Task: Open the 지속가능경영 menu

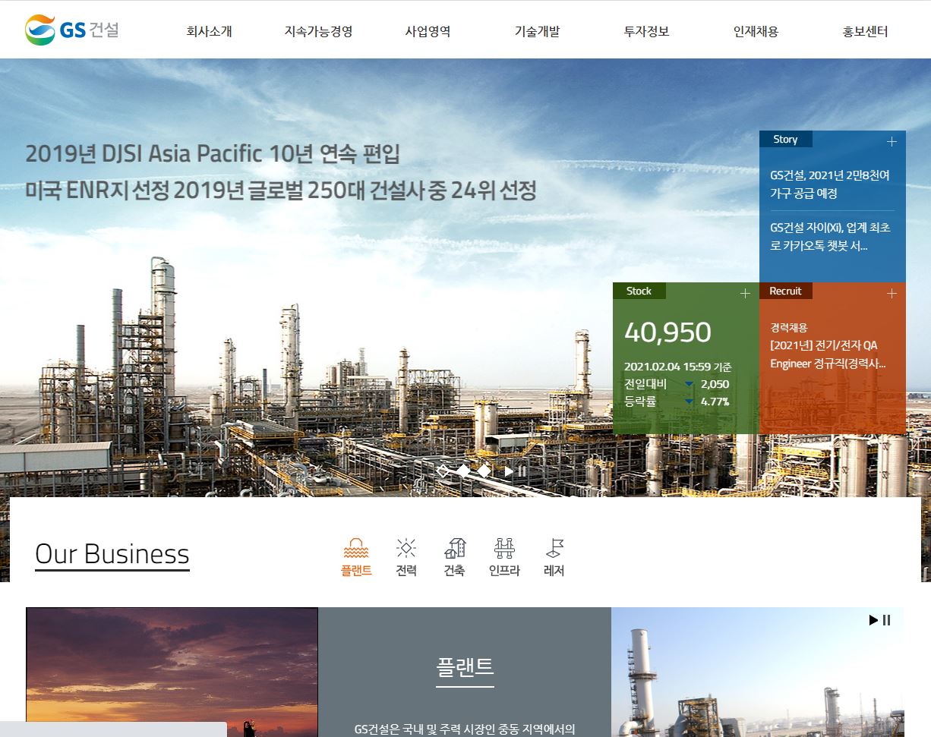Action: click(318, 32)
